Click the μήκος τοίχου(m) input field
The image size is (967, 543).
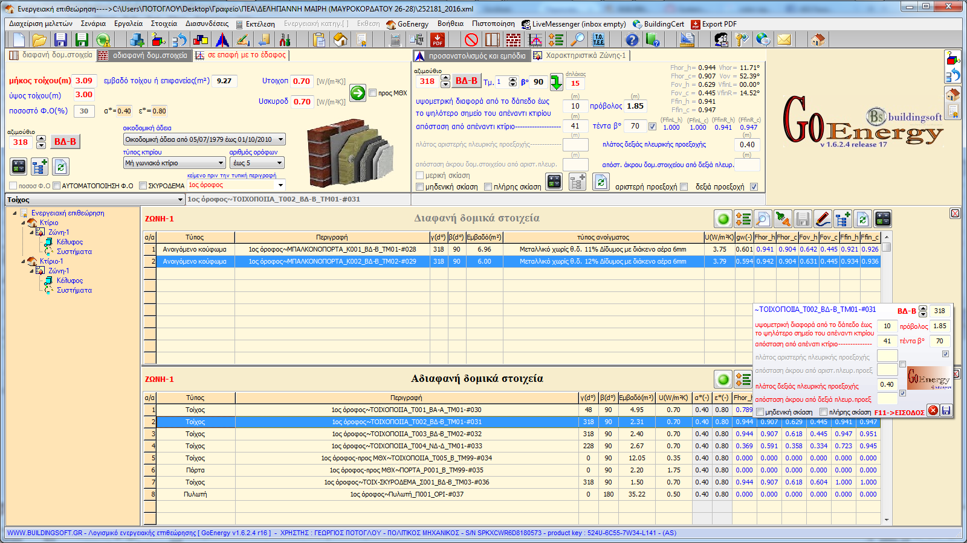coord(84,81)
